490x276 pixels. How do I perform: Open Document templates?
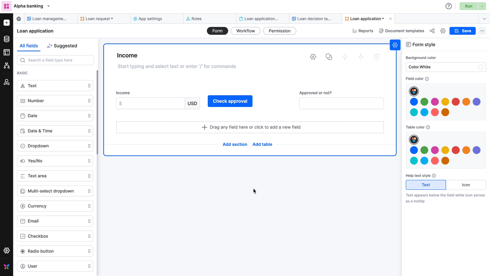pos(402,31)
